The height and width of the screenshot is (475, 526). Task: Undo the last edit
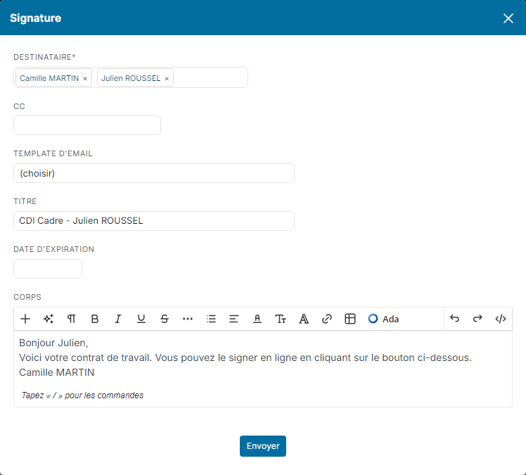point(454,319)
